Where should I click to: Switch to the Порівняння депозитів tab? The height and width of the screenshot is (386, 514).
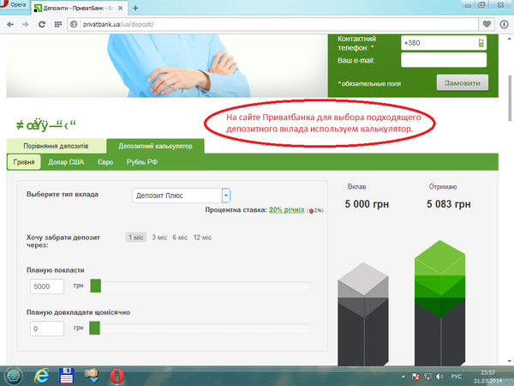56,145
